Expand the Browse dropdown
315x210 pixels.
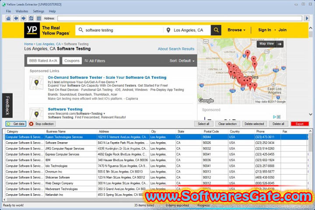[236, 30]
